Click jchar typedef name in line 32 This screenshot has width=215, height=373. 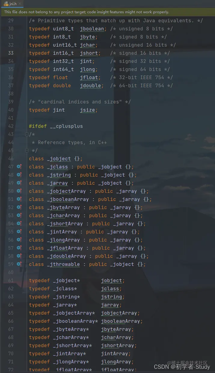pyautogui.click(x=88, y=45)
